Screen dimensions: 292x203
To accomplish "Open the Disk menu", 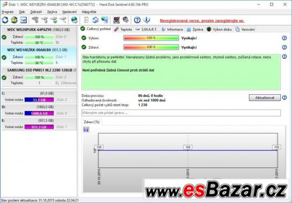I will [x=22, y=12].
